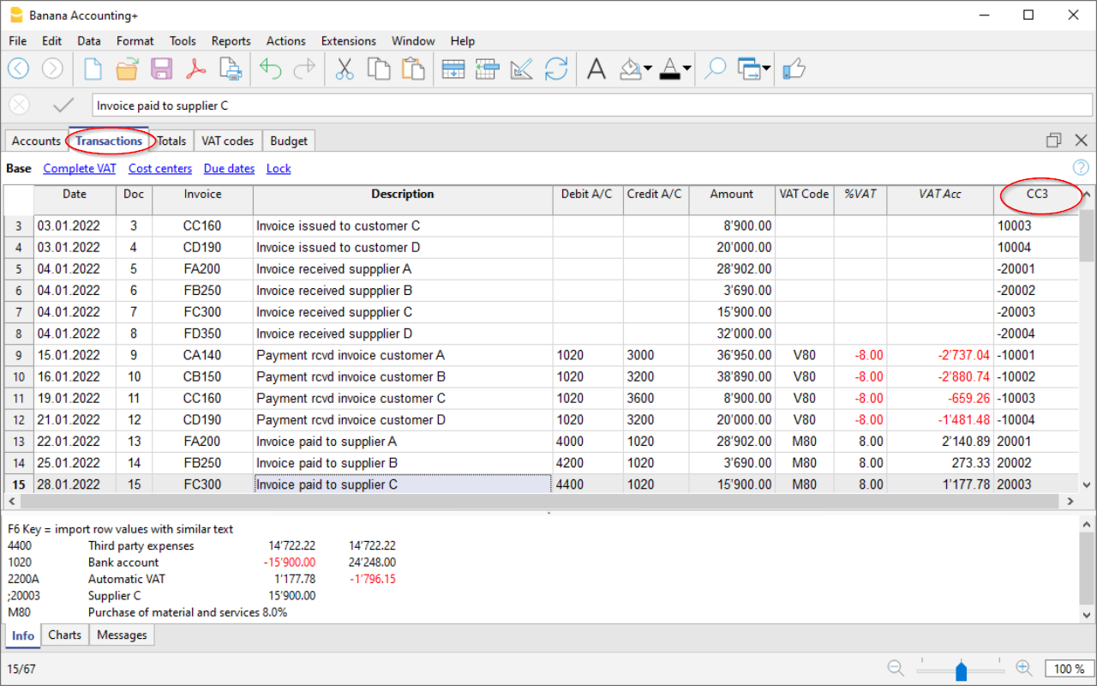
Task: Open the window arrangement dropdown
Action: (x=764, y=69)
